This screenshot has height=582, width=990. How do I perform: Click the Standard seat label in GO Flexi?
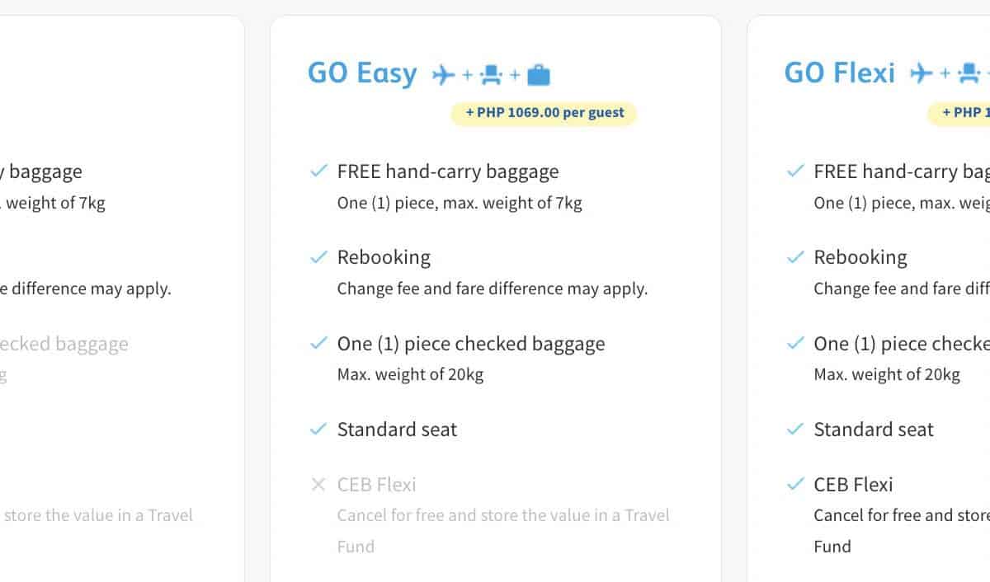873,429
